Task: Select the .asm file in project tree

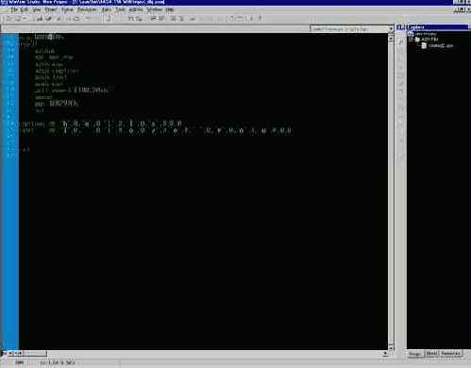Action: [x=441, y=46]
